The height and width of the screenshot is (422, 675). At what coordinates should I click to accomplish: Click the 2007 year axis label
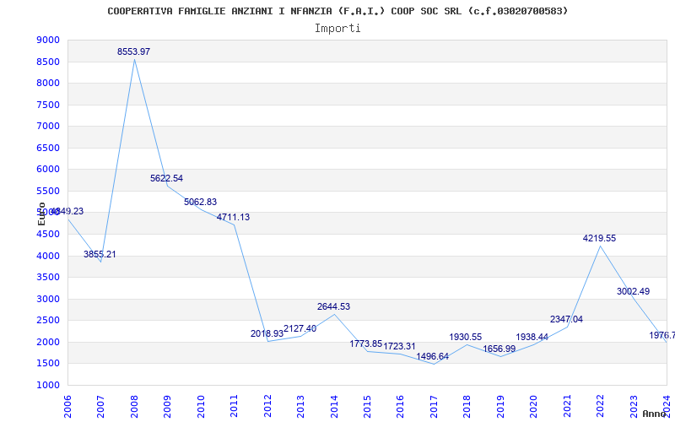tap(100, 407)
